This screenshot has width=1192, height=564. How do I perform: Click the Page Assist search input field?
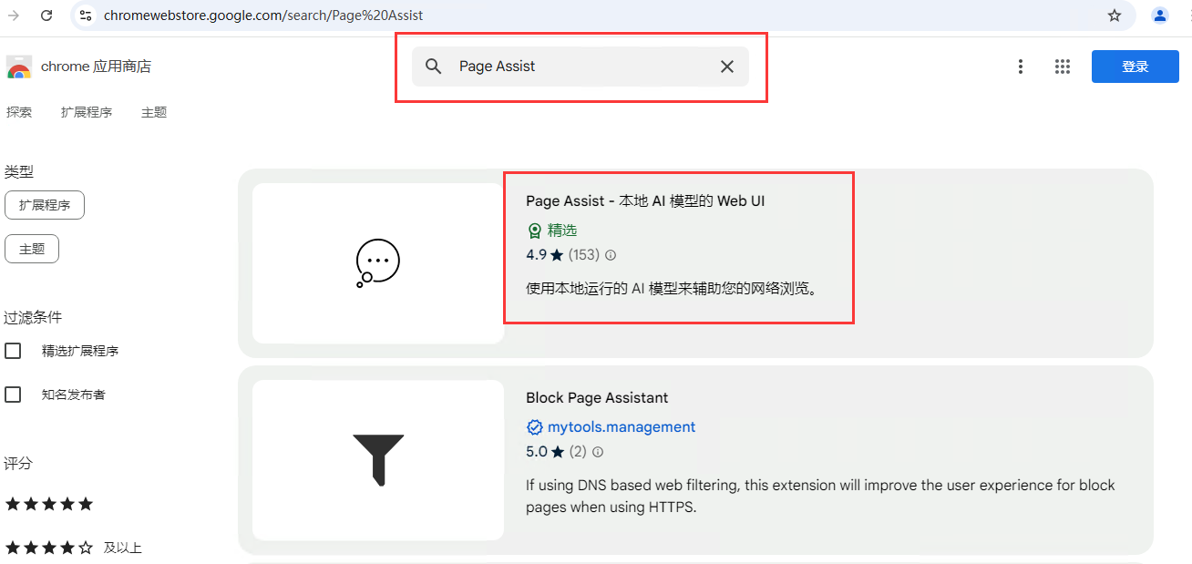581,67
